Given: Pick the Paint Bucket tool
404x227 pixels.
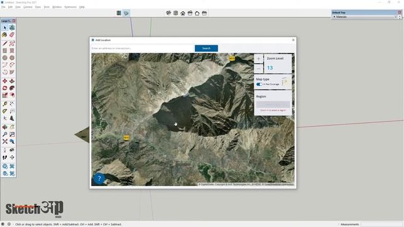Looking at the screenshot, I should point(4,35).
